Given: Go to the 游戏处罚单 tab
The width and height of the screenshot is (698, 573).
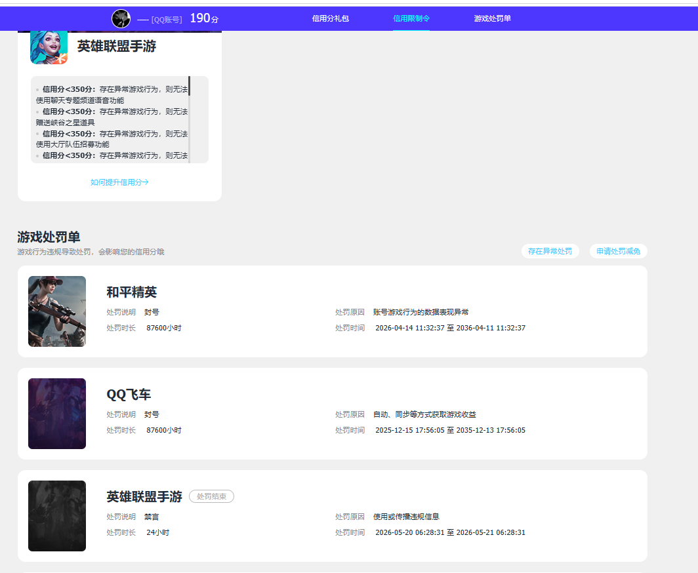Looking at the screenshot, I should pyautogui.click(x=492, y=18).
